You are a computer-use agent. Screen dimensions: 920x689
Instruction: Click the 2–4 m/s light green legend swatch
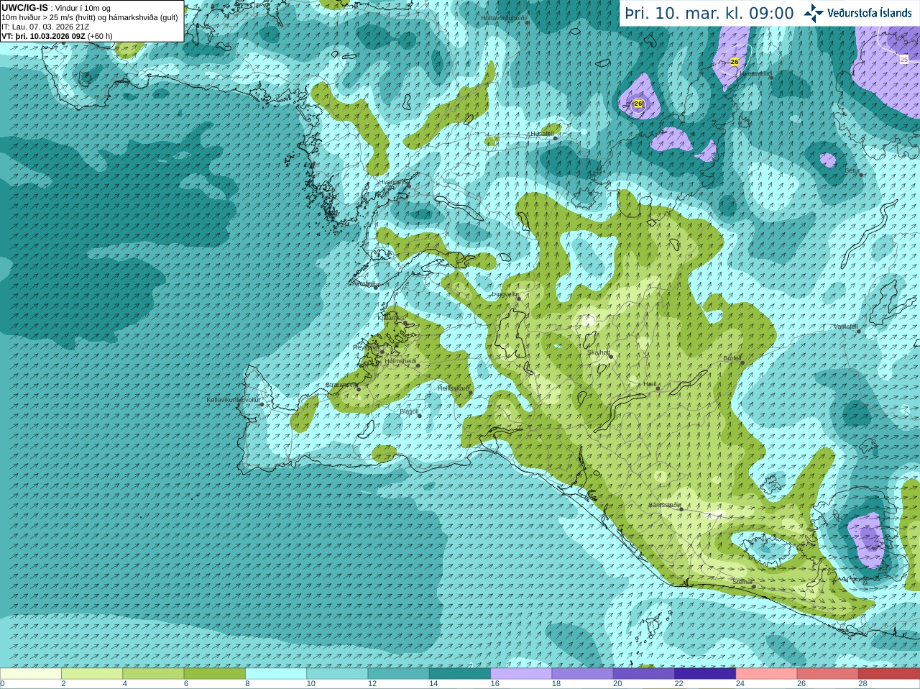pyautogui.click(x=92, y=674)
